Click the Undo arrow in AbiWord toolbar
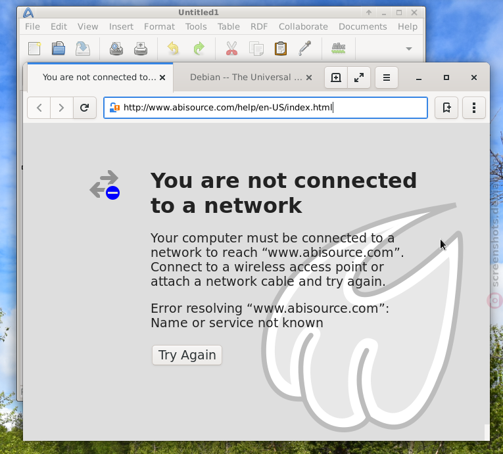Image resolution: width=503 pixels, height=454 pixels. pyautogui.click(x=173, y=49)
